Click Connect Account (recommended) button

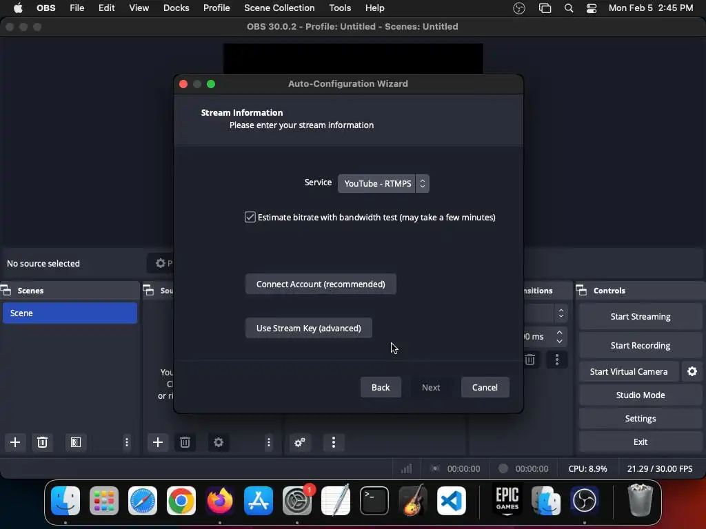[x=321, y=284]
